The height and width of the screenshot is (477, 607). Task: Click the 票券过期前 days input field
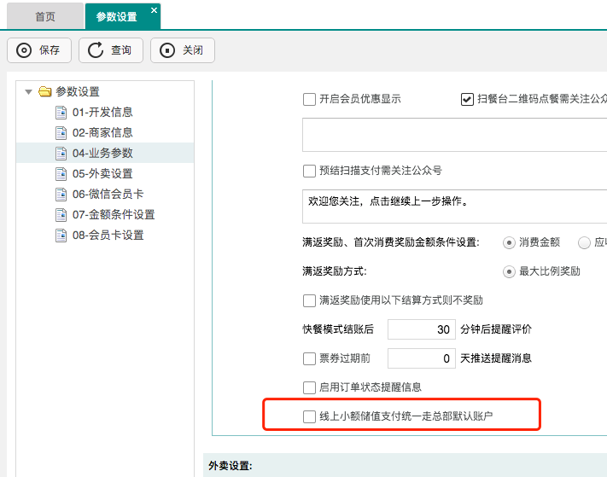tap(422, 358)
